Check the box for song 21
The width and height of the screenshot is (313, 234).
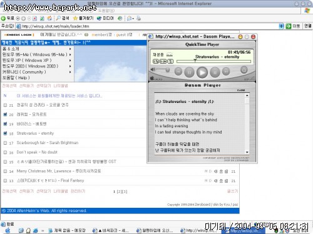[x=5, y=105]
